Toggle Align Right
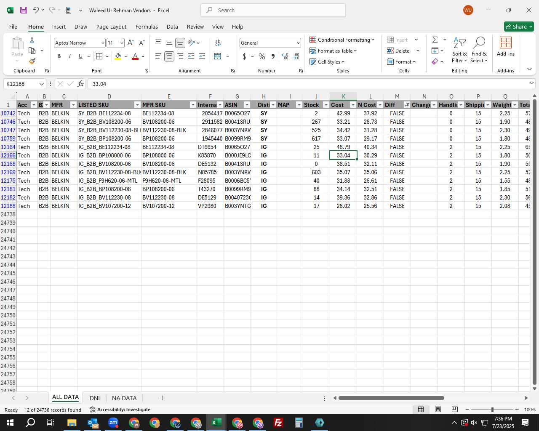This screenshot has height=431, width=539. [x=180, y=56]
